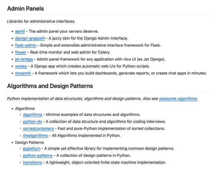Click the plain Algorithms top-level bullet item
Image resolution: width=221 pixels, height=170 pixels.
(x=25, y=109)
